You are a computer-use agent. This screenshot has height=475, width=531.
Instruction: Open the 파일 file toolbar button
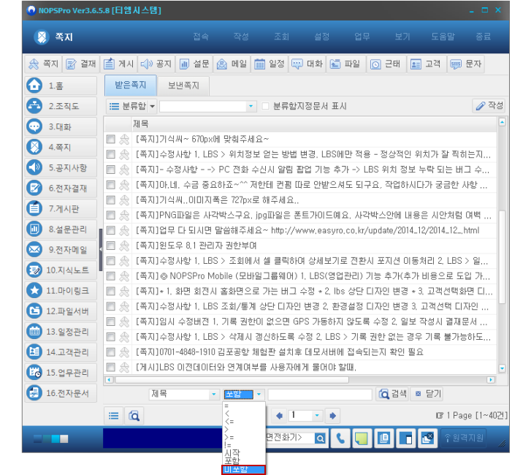[x=345, y=64]
